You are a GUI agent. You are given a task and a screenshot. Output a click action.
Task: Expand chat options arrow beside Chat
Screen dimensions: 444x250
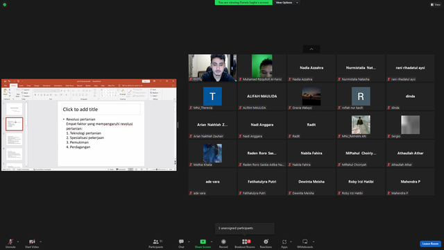[x=189, y=242]
